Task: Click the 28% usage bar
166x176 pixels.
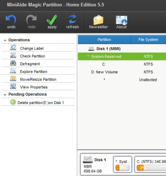Action: click(123, 168)
